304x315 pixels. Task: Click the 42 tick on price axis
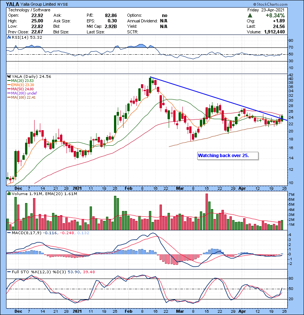tap(291, 75)
